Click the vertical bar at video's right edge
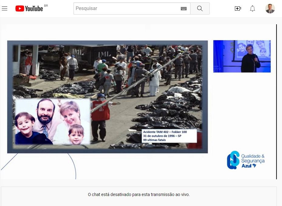Screen dimensions: 282x206 click(276, 102)
